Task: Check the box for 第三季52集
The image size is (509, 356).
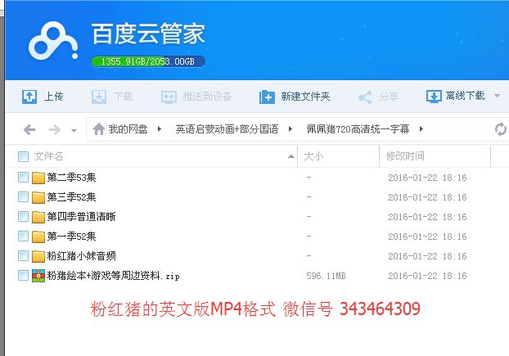Action: [x=24, y=197]
